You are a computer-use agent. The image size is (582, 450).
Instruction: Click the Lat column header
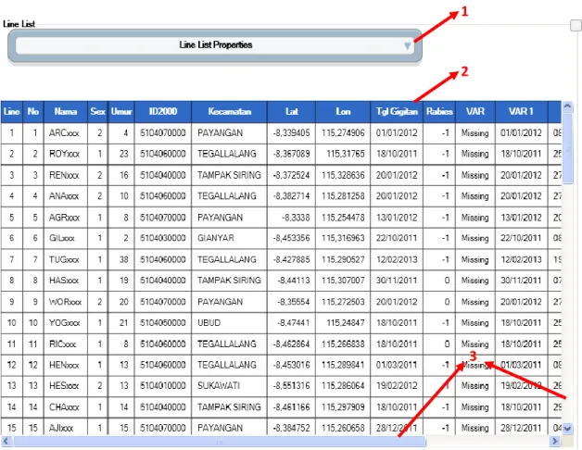point(291,111)
